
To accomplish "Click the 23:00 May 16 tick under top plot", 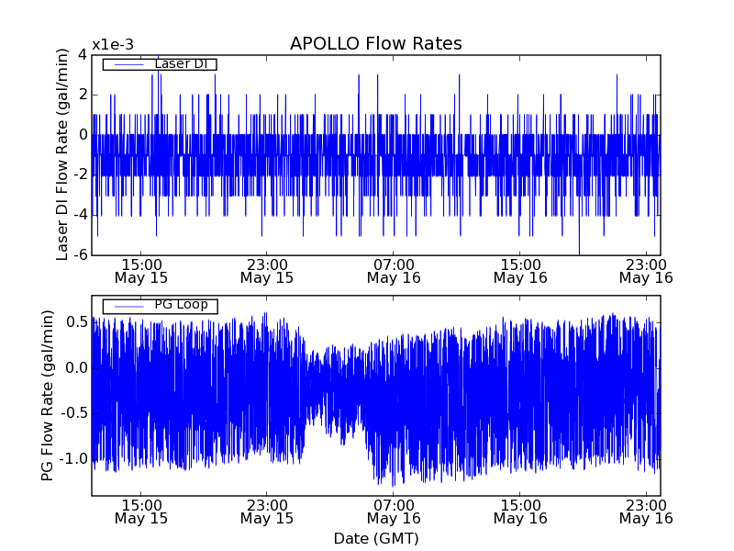I will (646, 270).
